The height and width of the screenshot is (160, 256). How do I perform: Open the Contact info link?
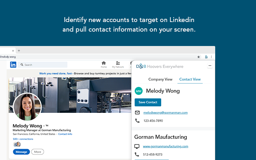click(65, 134)
